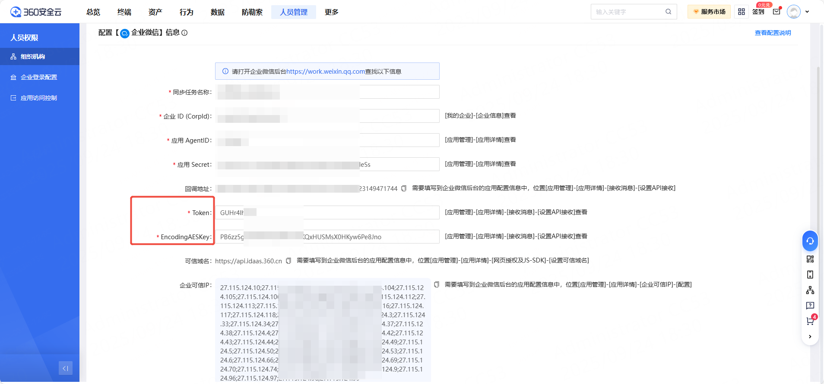Viewport: 824px width, 384px height.
Task: Copy the enterprise trusted IP list
Action: (x=437, y=284)
